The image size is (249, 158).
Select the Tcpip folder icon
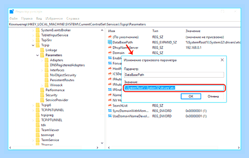coord(38,45)
